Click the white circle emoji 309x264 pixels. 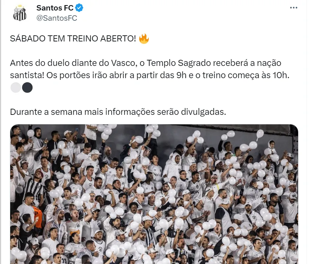click(x=16, y=87)
